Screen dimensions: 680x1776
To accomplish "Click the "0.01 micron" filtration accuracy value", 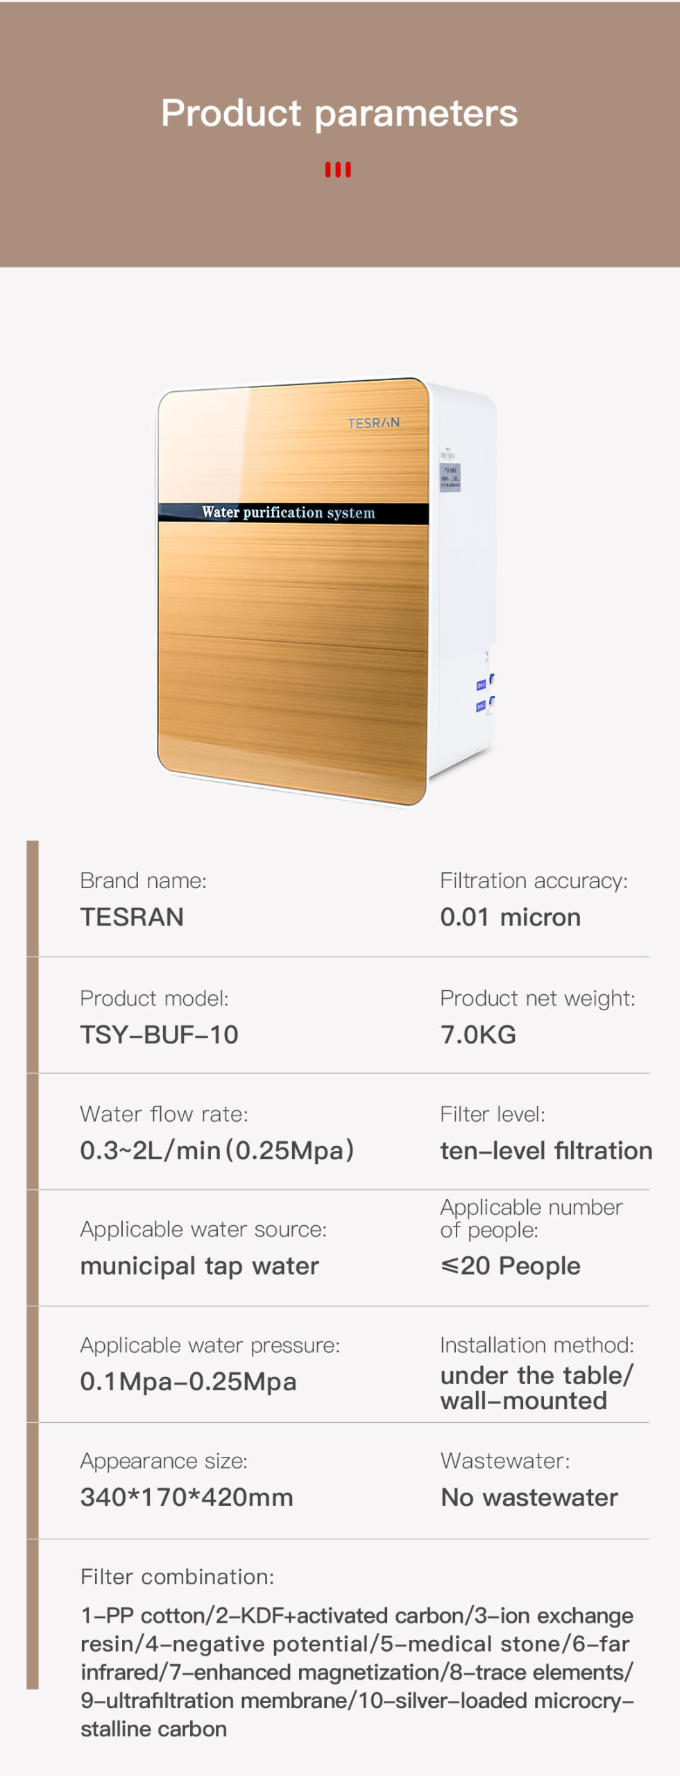I will point(510,917).
